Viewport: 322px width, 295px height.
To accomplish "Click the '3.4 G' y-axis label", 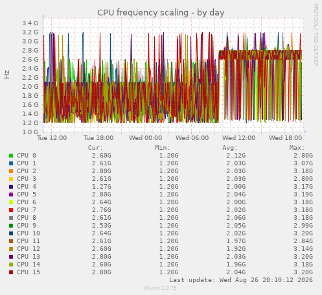I will coord(30,23).
